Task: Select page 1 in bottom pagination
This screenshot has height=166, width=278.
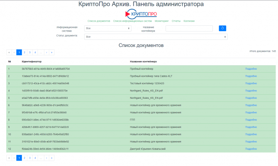Action: coord(19,158)
